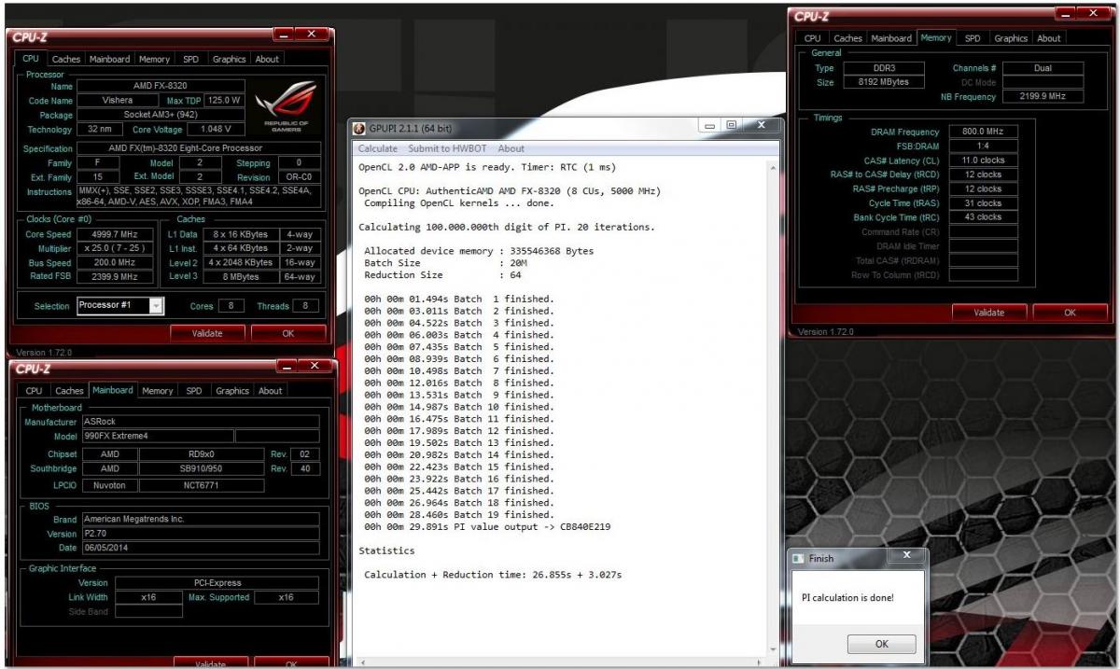Click Validate in the Memory window
The width and height of the screenshot is (1120, 669).
[x=989, y=313]
